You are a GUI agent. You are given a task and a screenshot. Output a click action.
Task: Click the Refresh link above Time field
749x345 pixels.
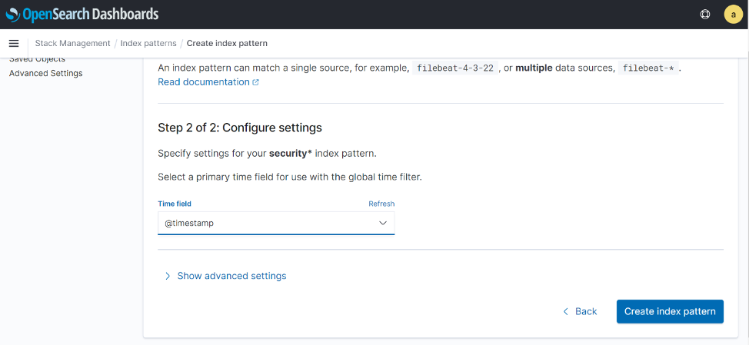(x=381, y=204)
